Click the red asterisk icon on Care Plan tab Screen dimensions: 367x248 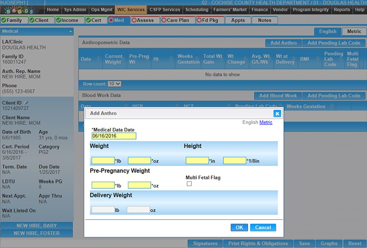(164, 20)
